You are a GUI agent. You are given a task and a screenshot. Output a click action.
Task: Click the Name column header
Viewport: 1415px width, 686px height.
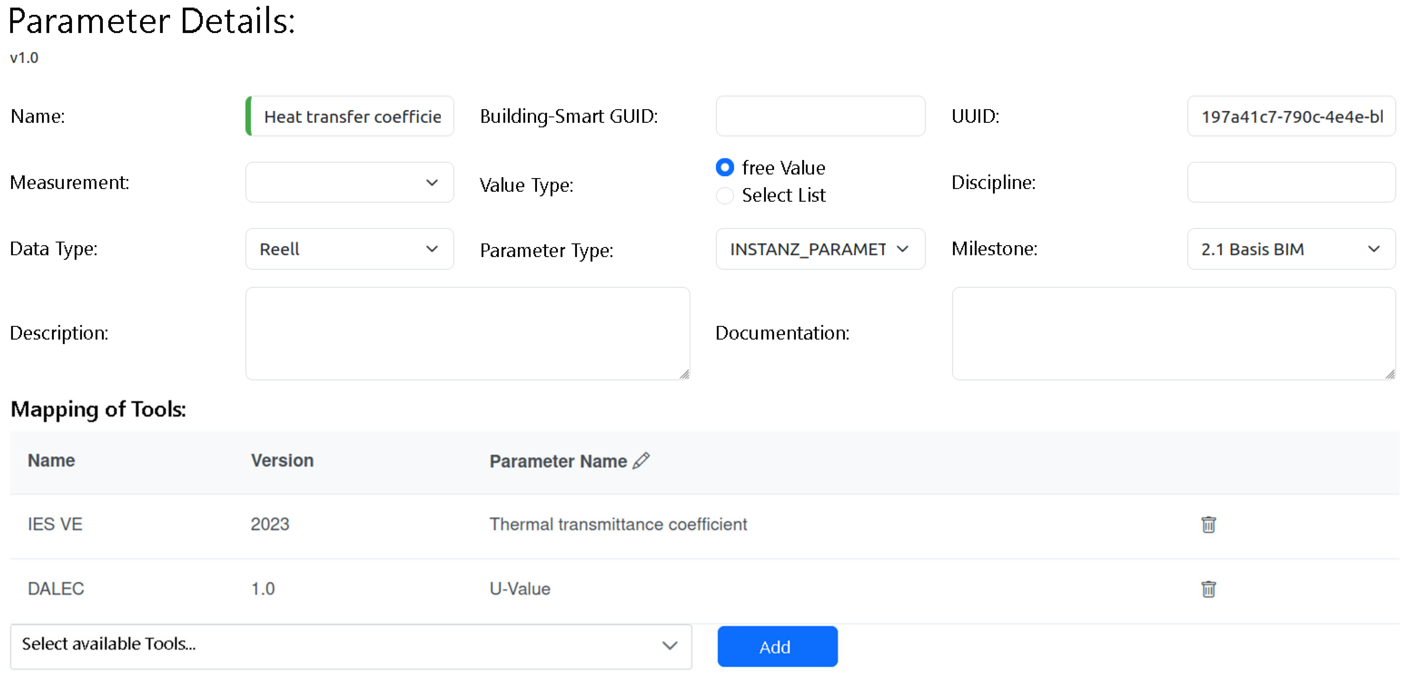coord(51,460)
